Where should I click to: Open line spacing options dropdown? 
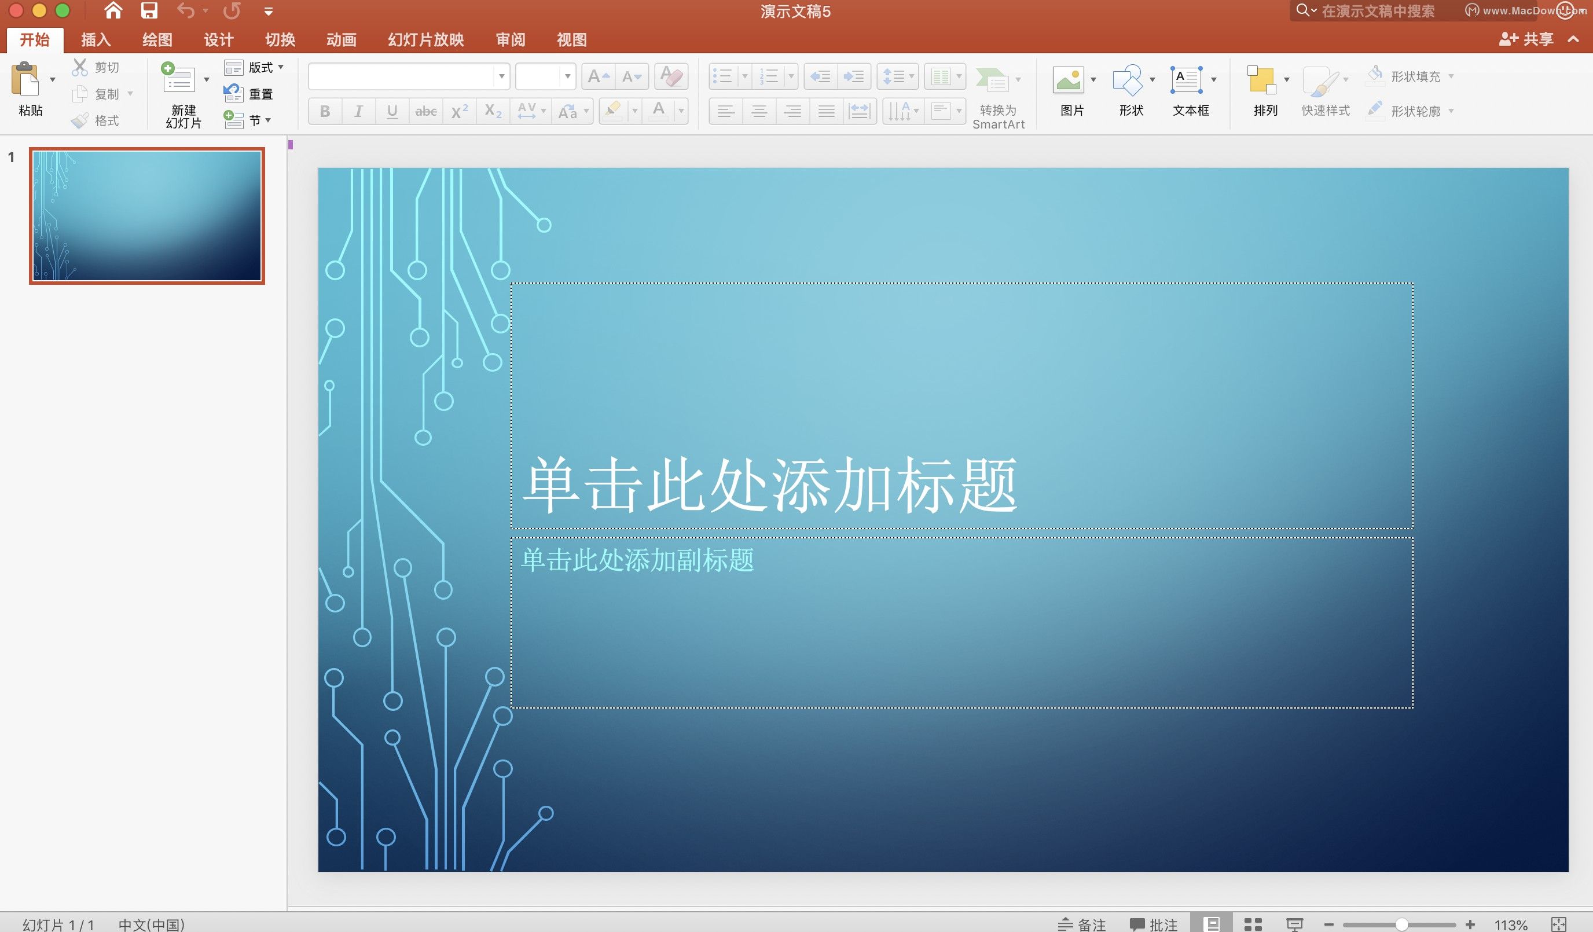pyautogui.click(x=912, y=77)
